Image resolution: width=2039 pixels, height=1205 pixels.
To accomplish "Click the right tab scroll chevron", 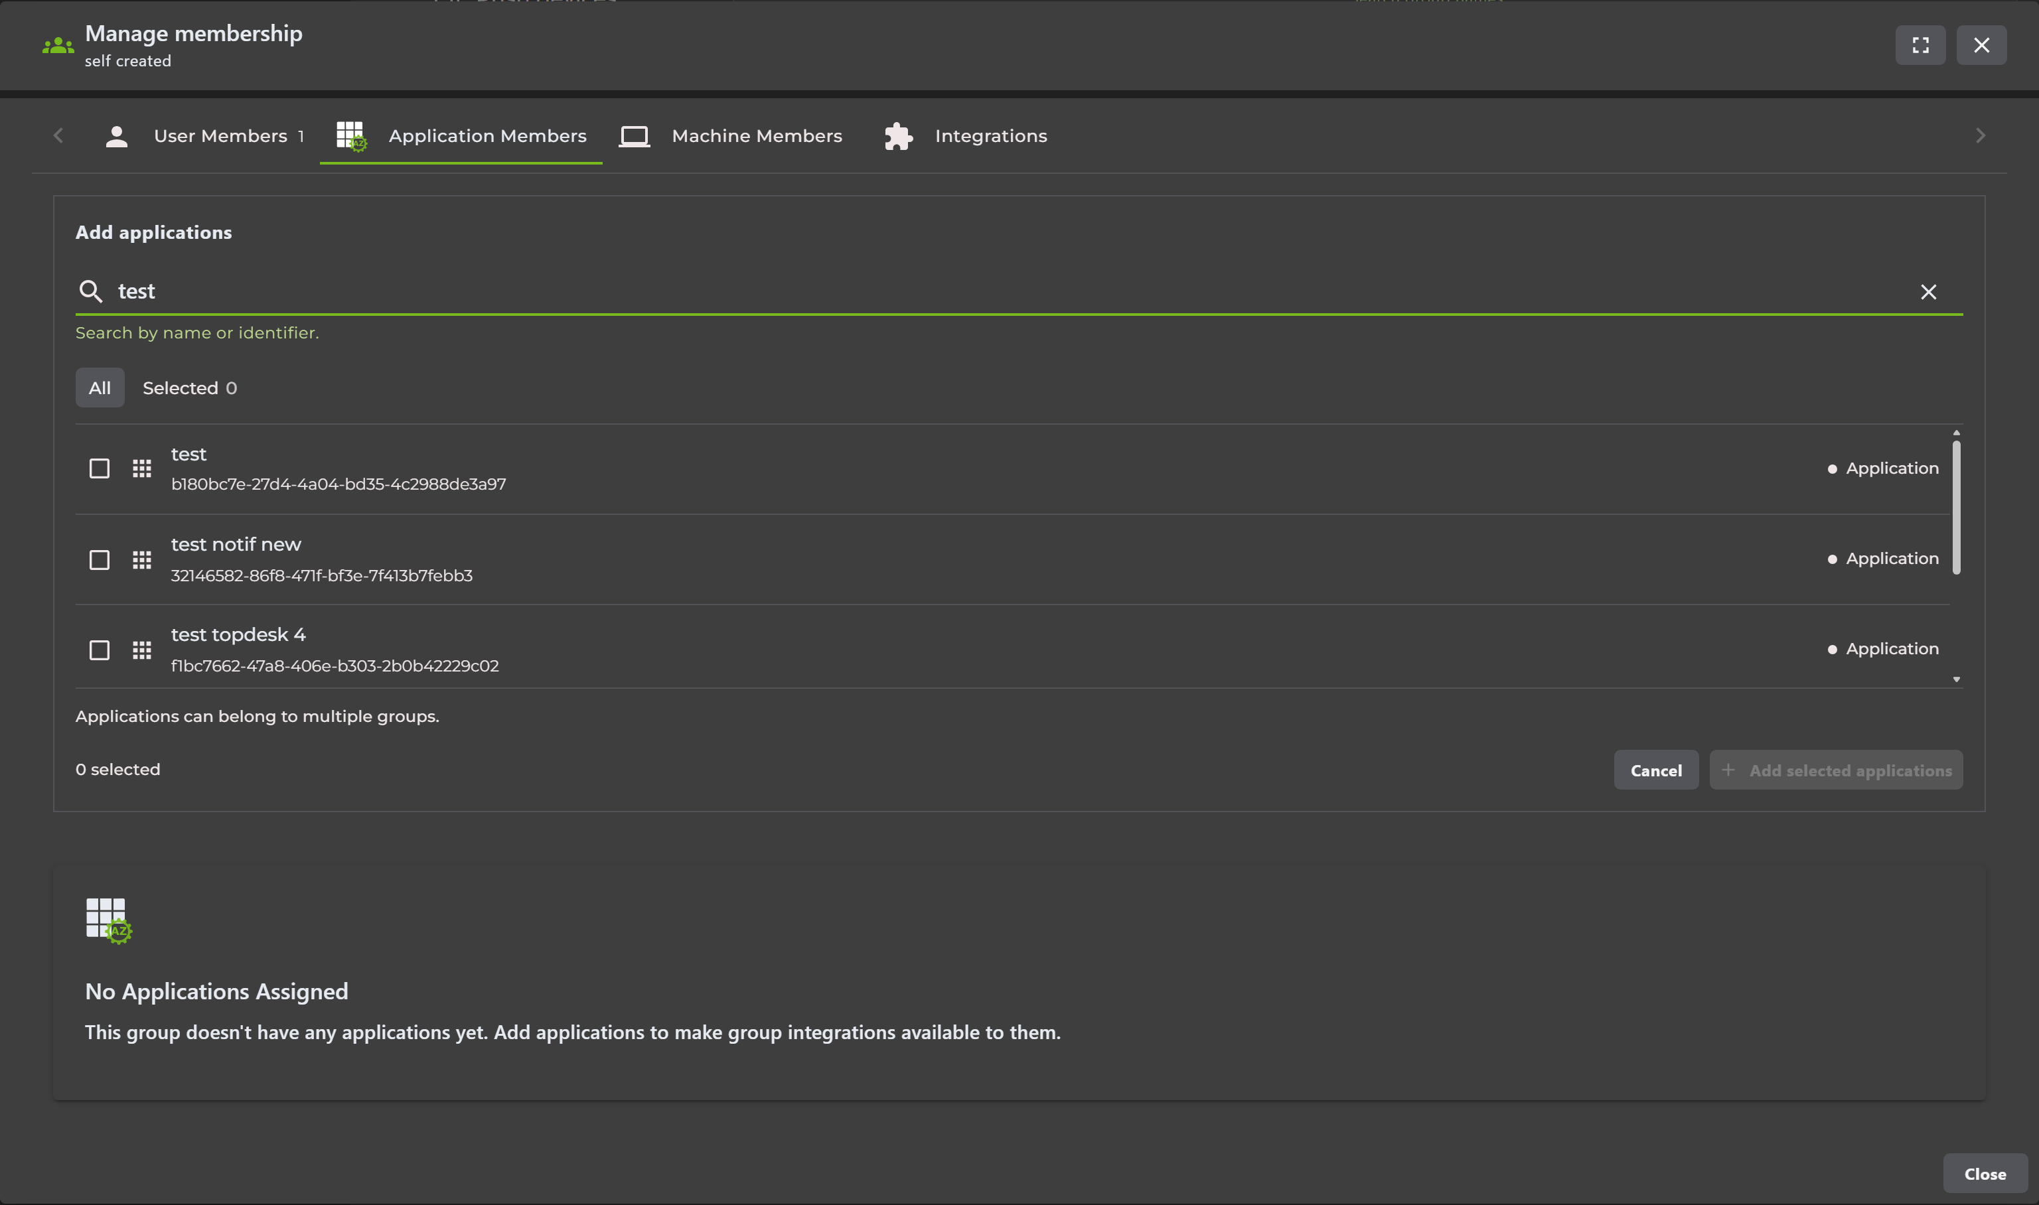I will point(1980,135).
